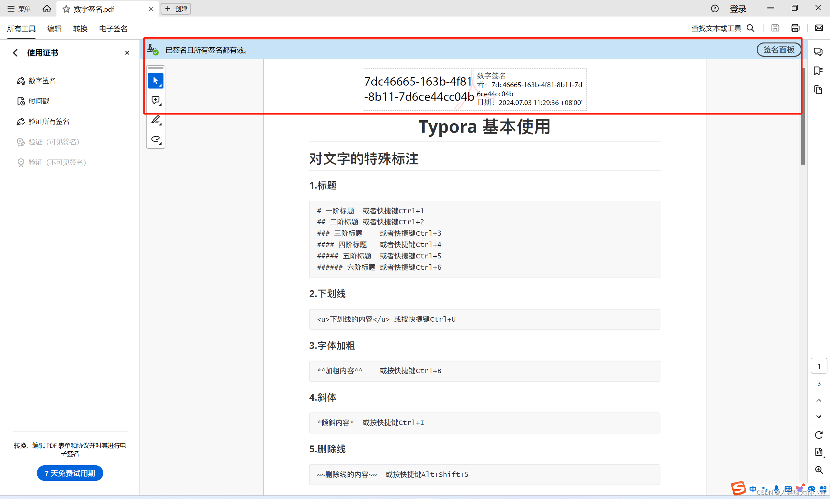Star the 数字签名.pdf tab as favorite
830x499 pixels.
tap(66, 9)
